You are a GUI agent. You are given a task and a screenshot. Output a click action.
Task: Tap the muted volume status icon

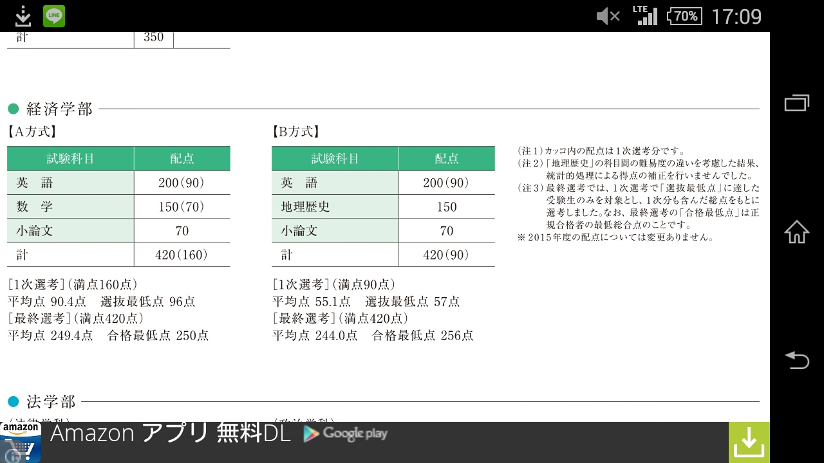tap(608, 16)
